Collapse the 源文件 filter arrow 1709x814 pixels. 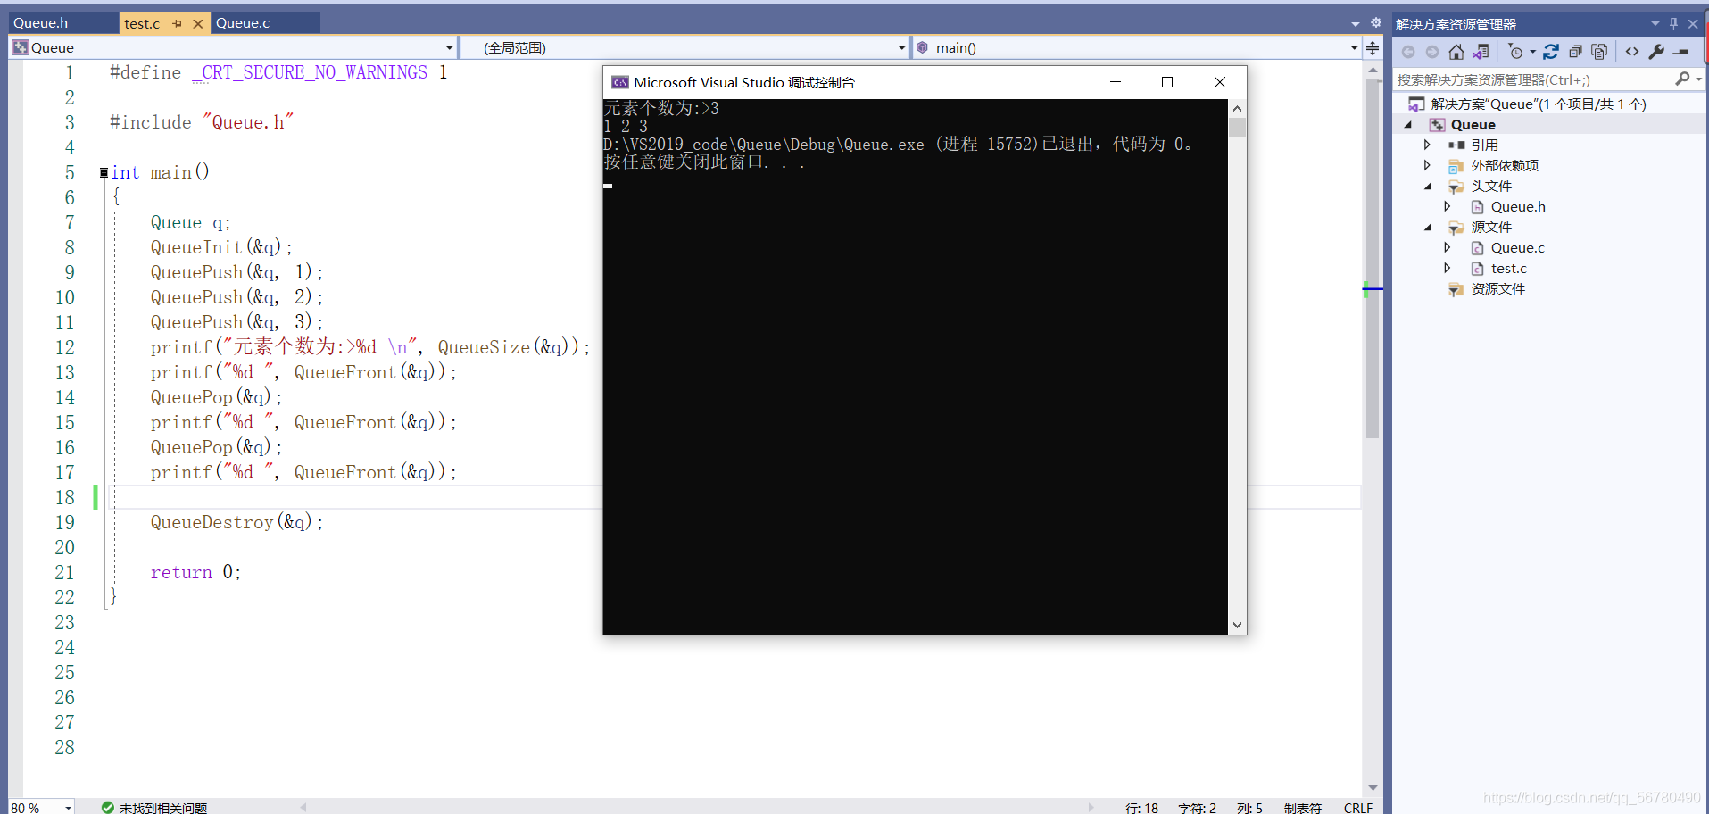1428,228
